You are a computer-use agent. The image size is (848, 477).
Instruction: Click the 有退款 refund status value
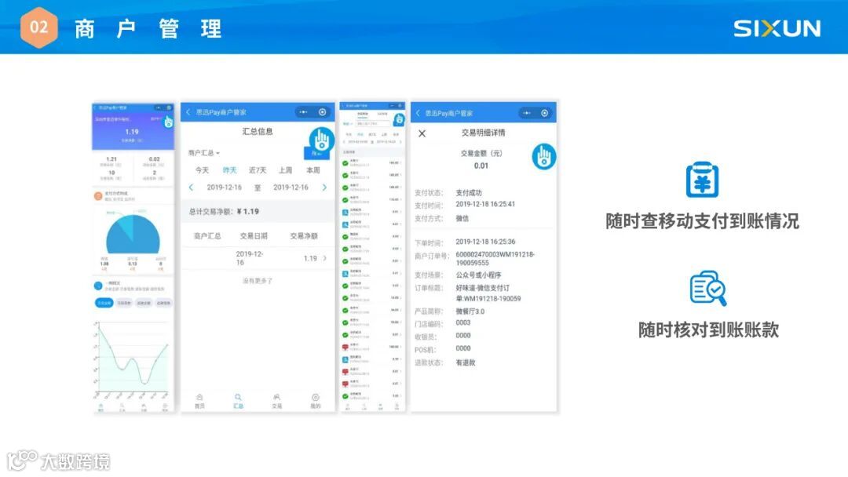(x=465, y=362)
